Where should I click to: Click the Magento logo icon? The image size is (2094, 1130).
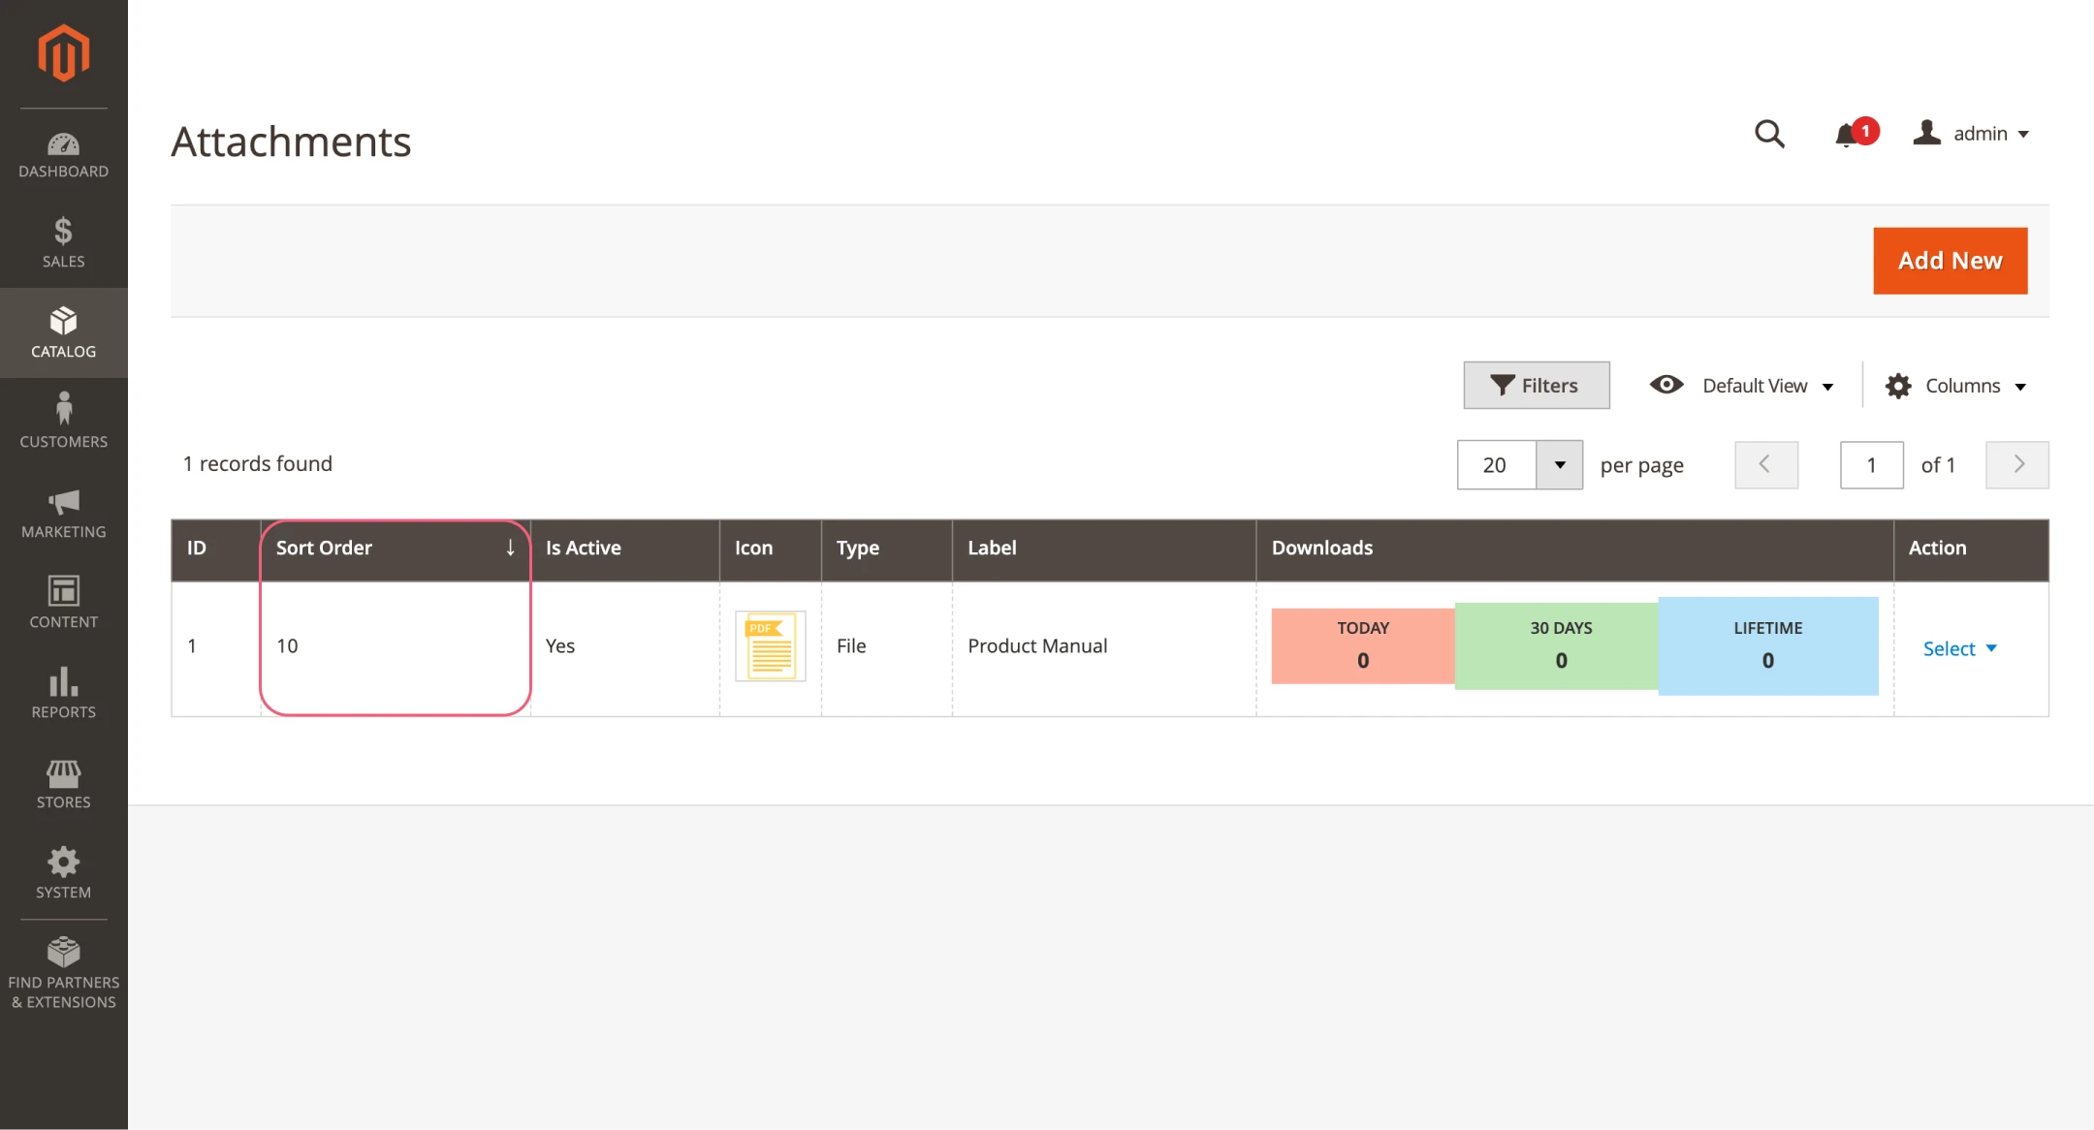click(64, 53)
